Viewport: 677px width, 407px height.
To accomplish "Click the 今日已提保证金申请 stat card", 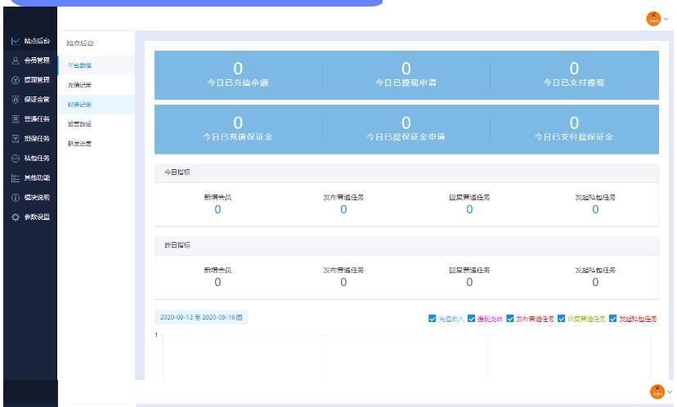I will pyautogui.click(x=406, y=129).
